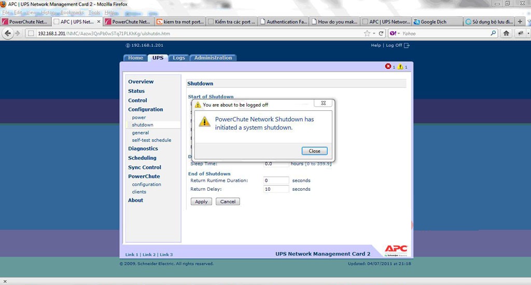Open configuration under PowerChute

[146, 184]
